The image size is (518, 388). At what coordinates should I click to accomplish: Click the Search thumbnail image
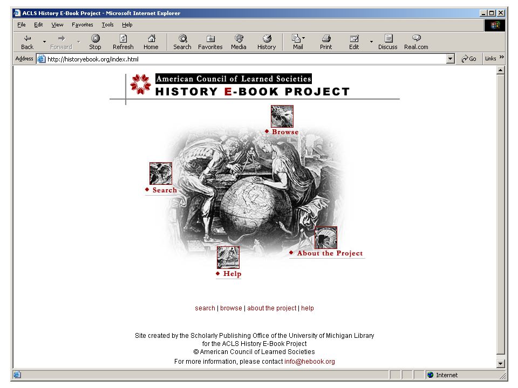pyautogui.click(x=161, y=174)
